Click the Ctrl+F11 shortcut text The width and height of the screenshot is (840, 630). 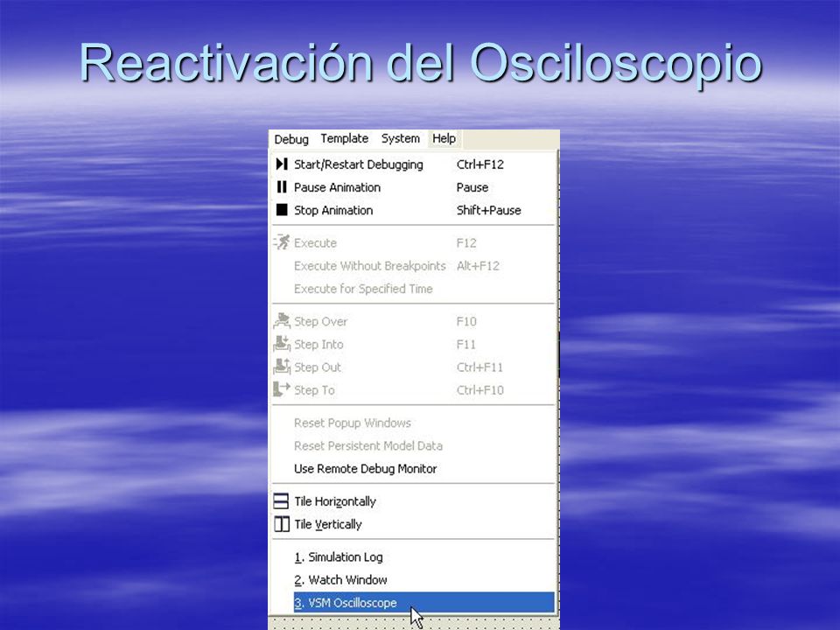tap(479, 367)
